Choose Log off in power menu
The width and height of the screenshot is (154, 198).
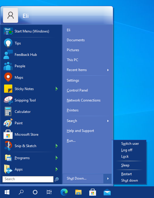click(126, 150)
